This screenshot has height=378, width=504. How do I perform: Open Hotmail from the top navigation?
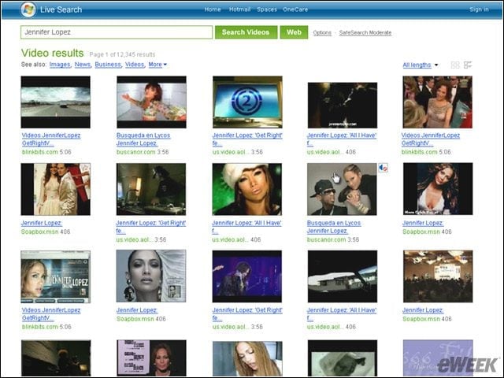click(x=239, y=9)
